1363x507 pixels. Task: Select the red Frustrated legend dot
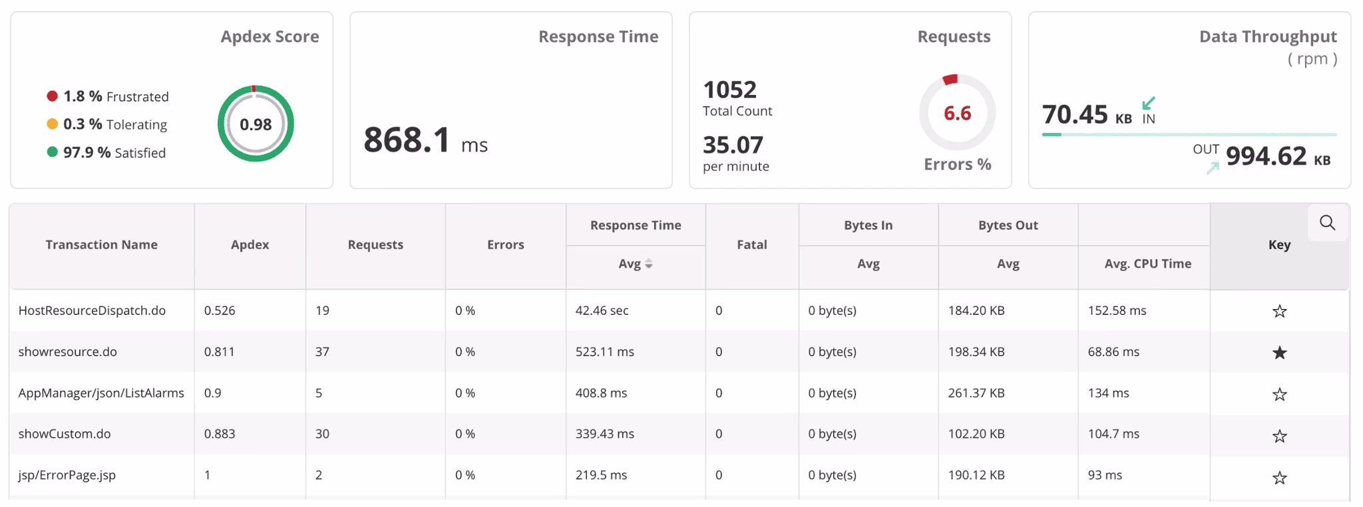tap(53, 96)
